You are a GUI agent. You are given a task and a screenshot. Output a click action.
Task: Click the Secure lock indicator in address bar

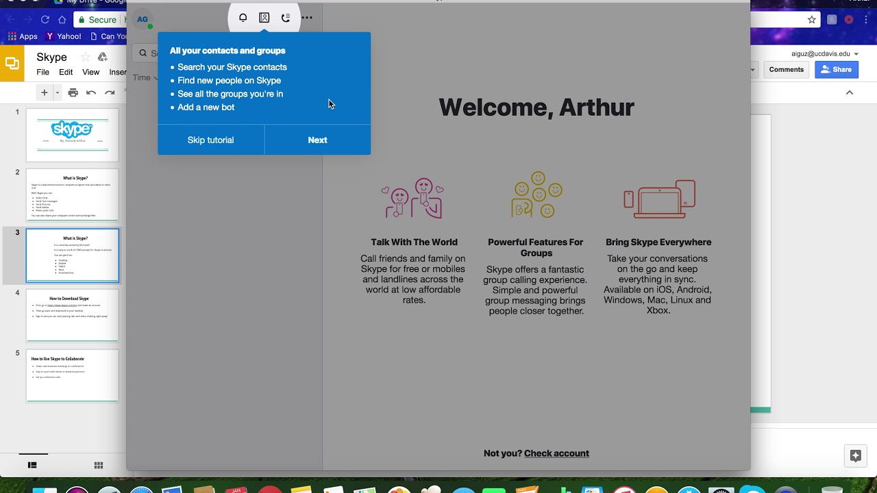pyautogui.click(x=97, y=20)
